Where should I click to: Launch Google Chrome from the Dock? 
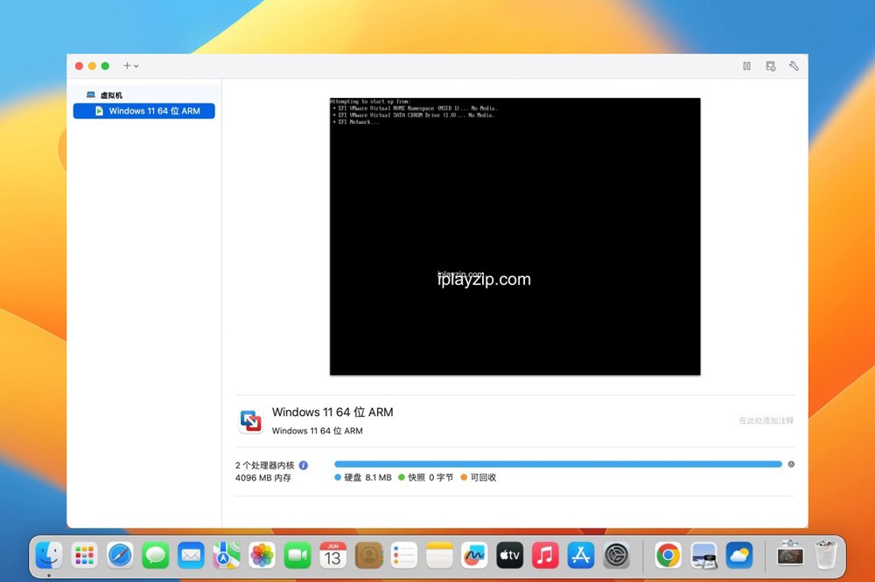(x=668, y=555)
